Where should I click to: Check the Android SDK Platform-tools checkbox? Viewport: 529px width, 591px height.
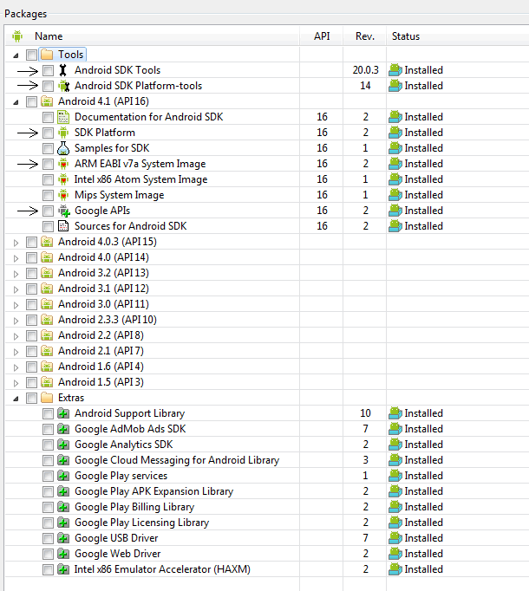48,86
